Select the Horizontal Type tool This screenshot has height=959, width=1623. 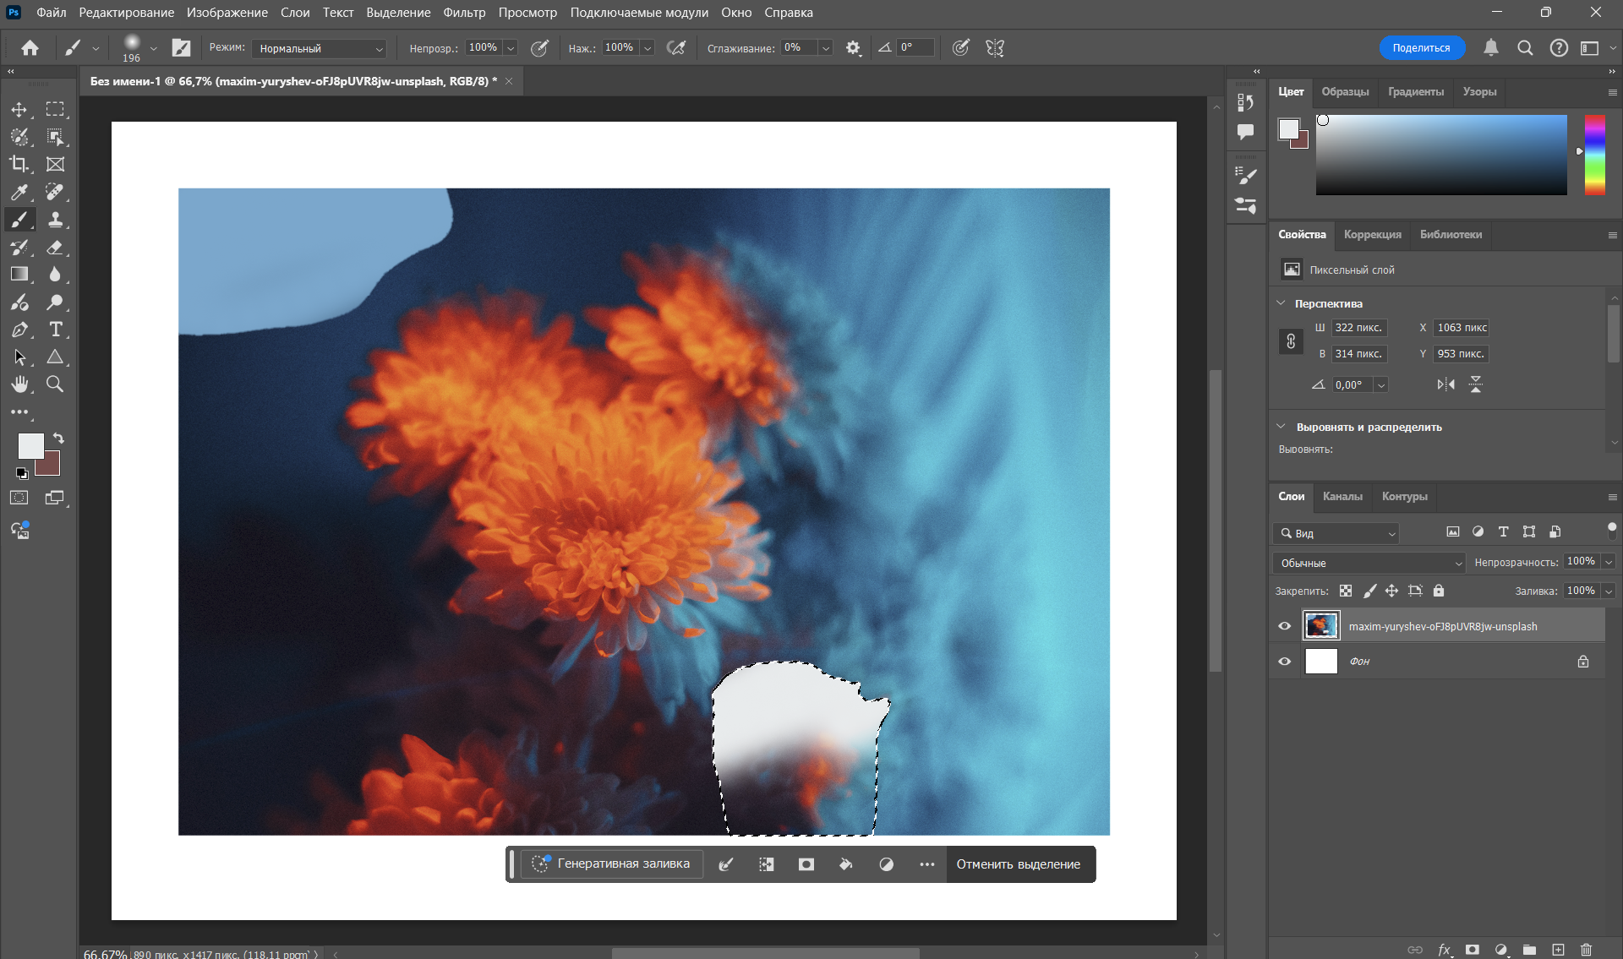click(55, 330)
